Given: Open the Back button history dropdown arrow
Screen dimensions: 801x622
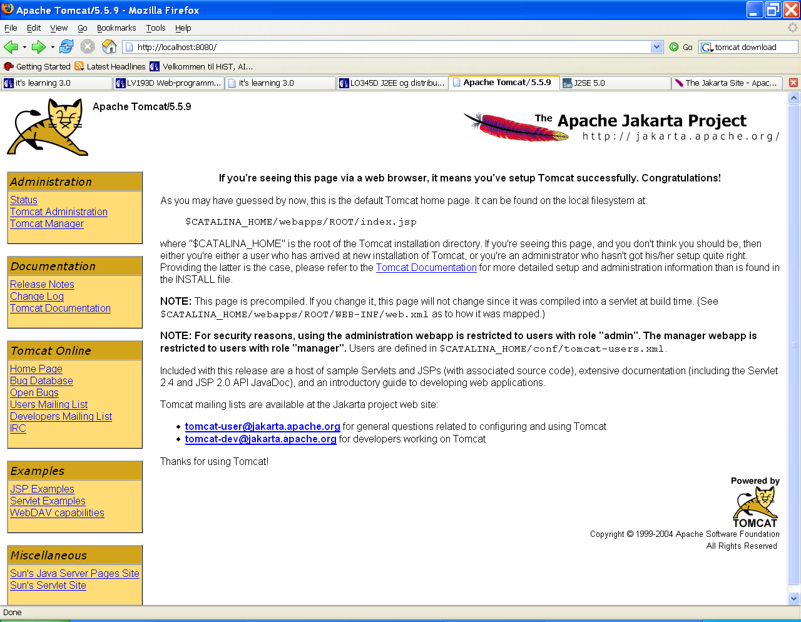Looking at the screenshot, I should (24, 47).
